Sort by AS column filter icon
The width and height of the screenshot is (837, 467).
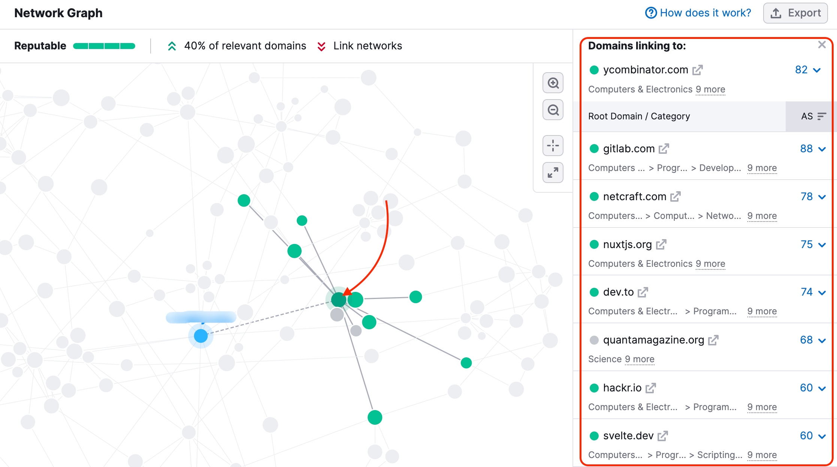click(x=822, y=116)
